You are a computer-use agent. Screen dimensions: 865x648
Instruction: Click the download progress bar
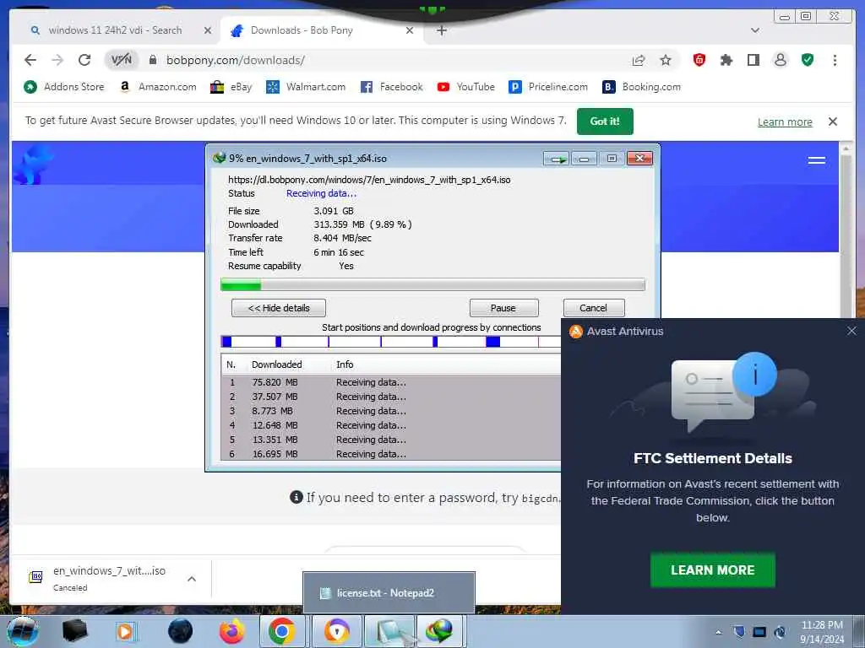(x=432, y=284)
